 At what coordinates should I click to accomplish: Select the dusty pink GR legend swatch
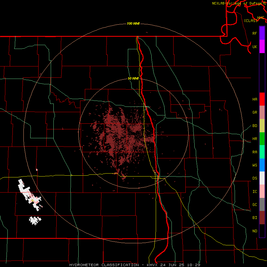(x=262, y=112)
